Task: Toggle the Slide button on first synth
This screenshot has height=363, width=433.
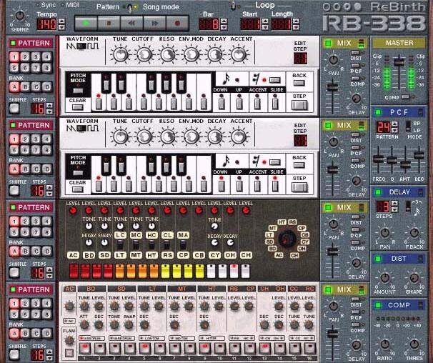Action: point(275,104)
